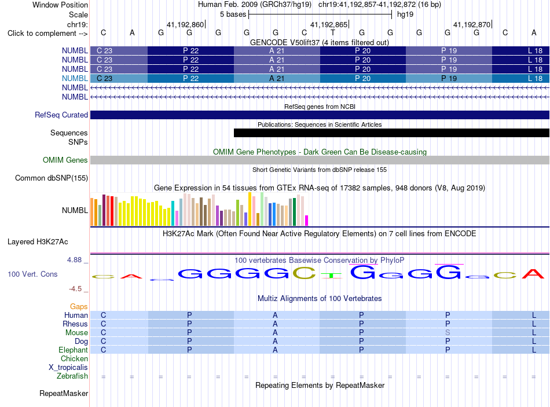Image resolution: width=550 pixels, height=407 pixels.
Task: Click 'Repeating Elements by RepeatMasker' title
Action: click(320, 385)
